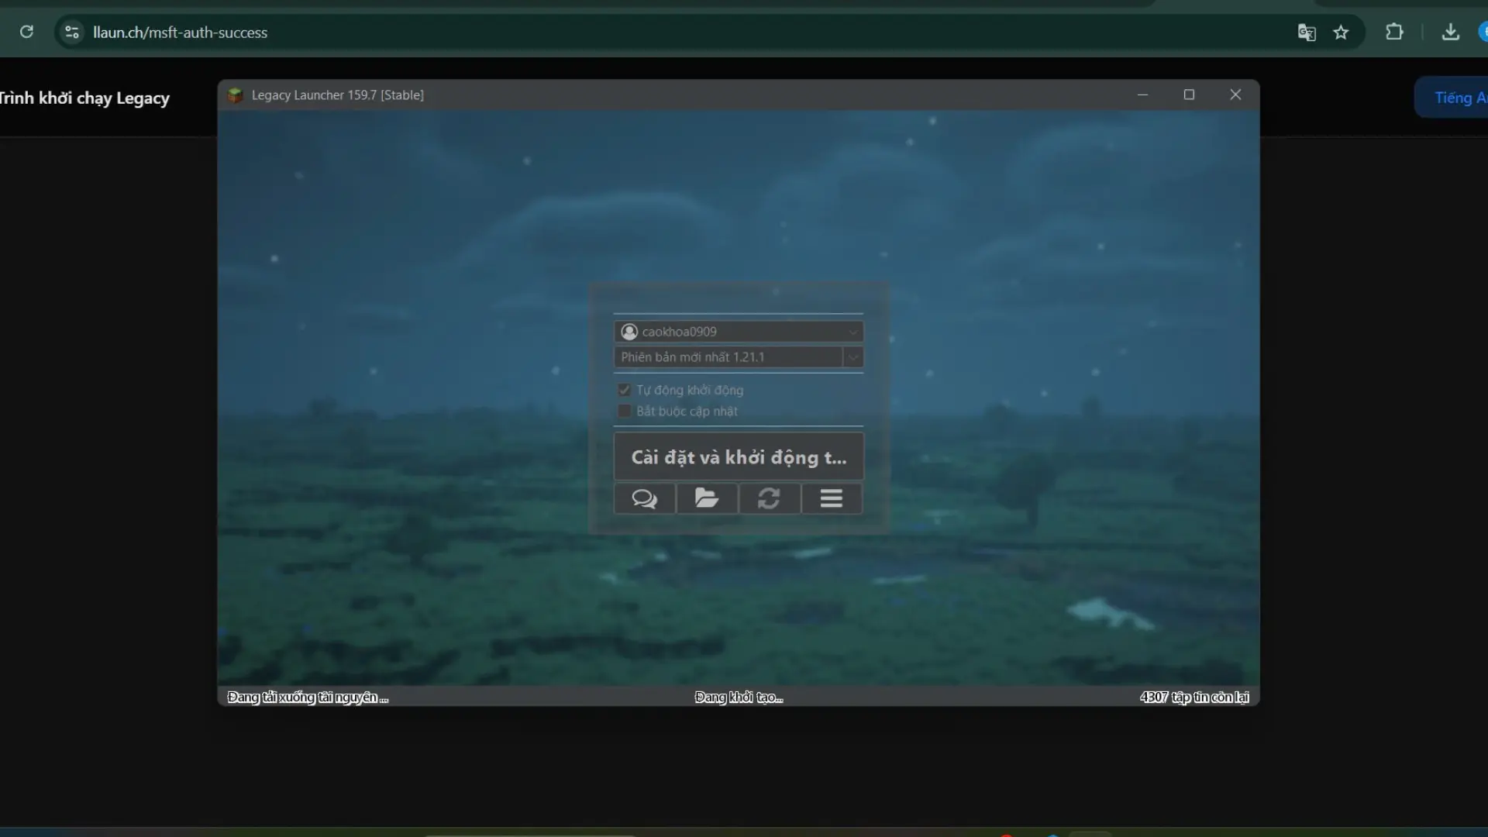Open the browser extensions puzzle icon
Image resolution: width=1488 pixels, height=837 pixels.
(1394, 32)
